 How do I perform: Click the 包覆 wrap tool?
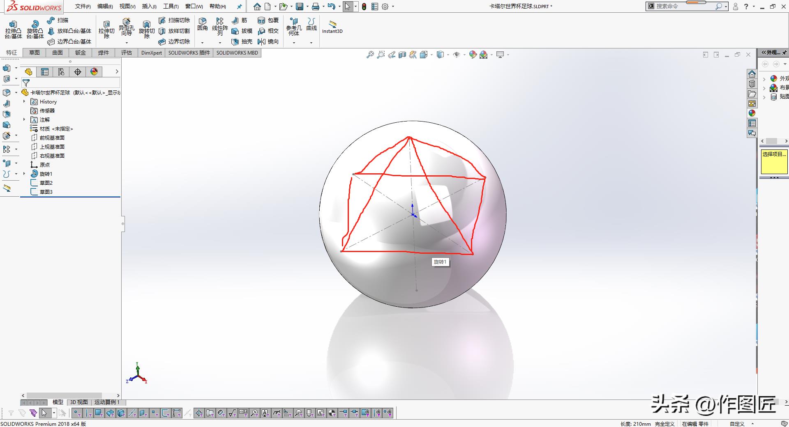[x=268, y=20]
